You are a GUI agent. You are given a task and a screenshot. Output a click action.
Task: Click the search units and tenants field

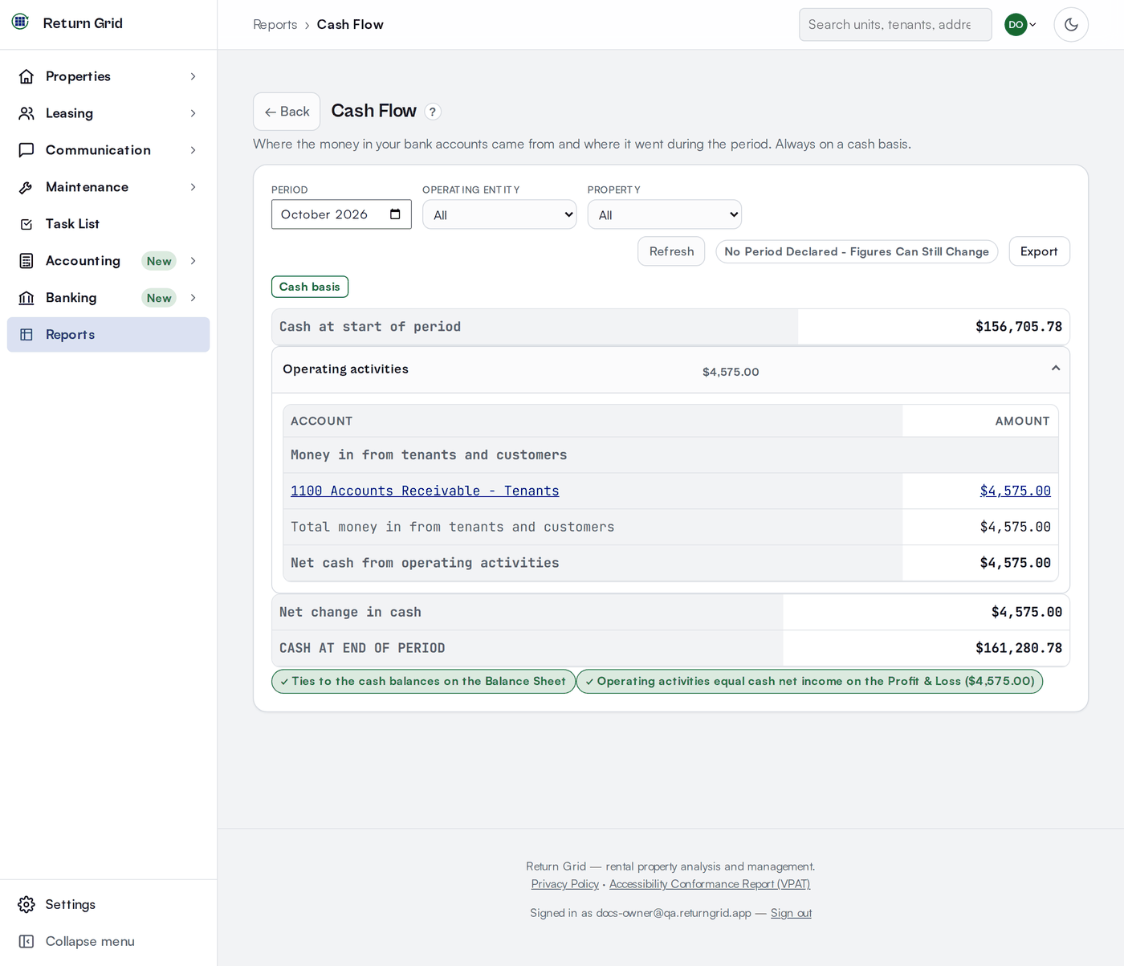(x=895, y=24)
